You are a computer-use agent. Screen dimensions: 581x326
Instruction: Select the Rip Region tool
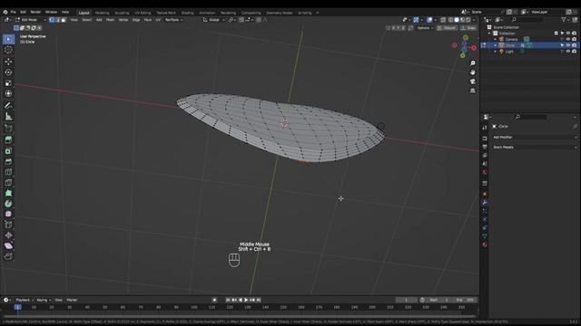click(8, 256)
